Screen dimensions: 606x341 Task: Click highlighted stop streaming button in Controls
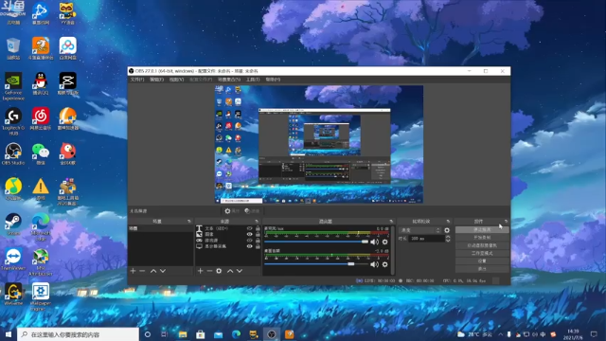pyautogui.click(x=482, y=229)
